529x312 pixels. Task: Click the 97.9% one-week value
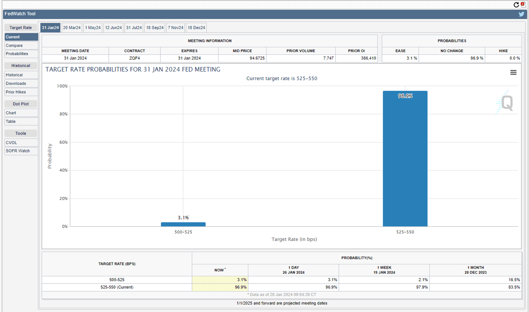pyautogui.click(x=423, y=287)
